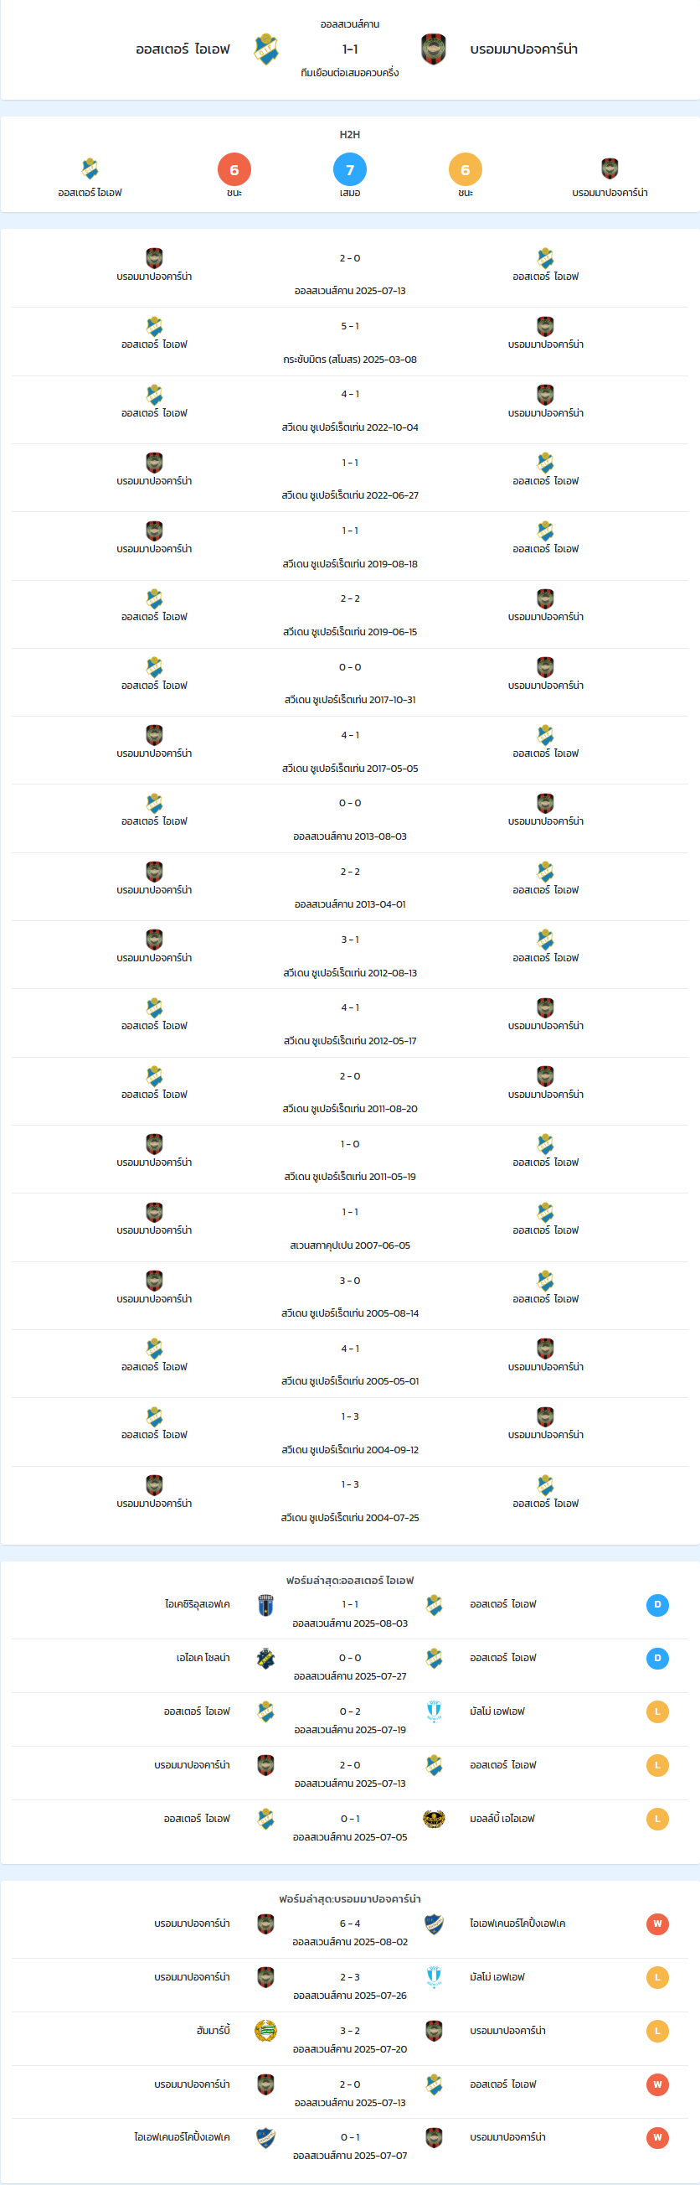700x2185 pixels.
Task: Click the Hammarby crest beside 3-2 score
Action: click(265, 2031)
